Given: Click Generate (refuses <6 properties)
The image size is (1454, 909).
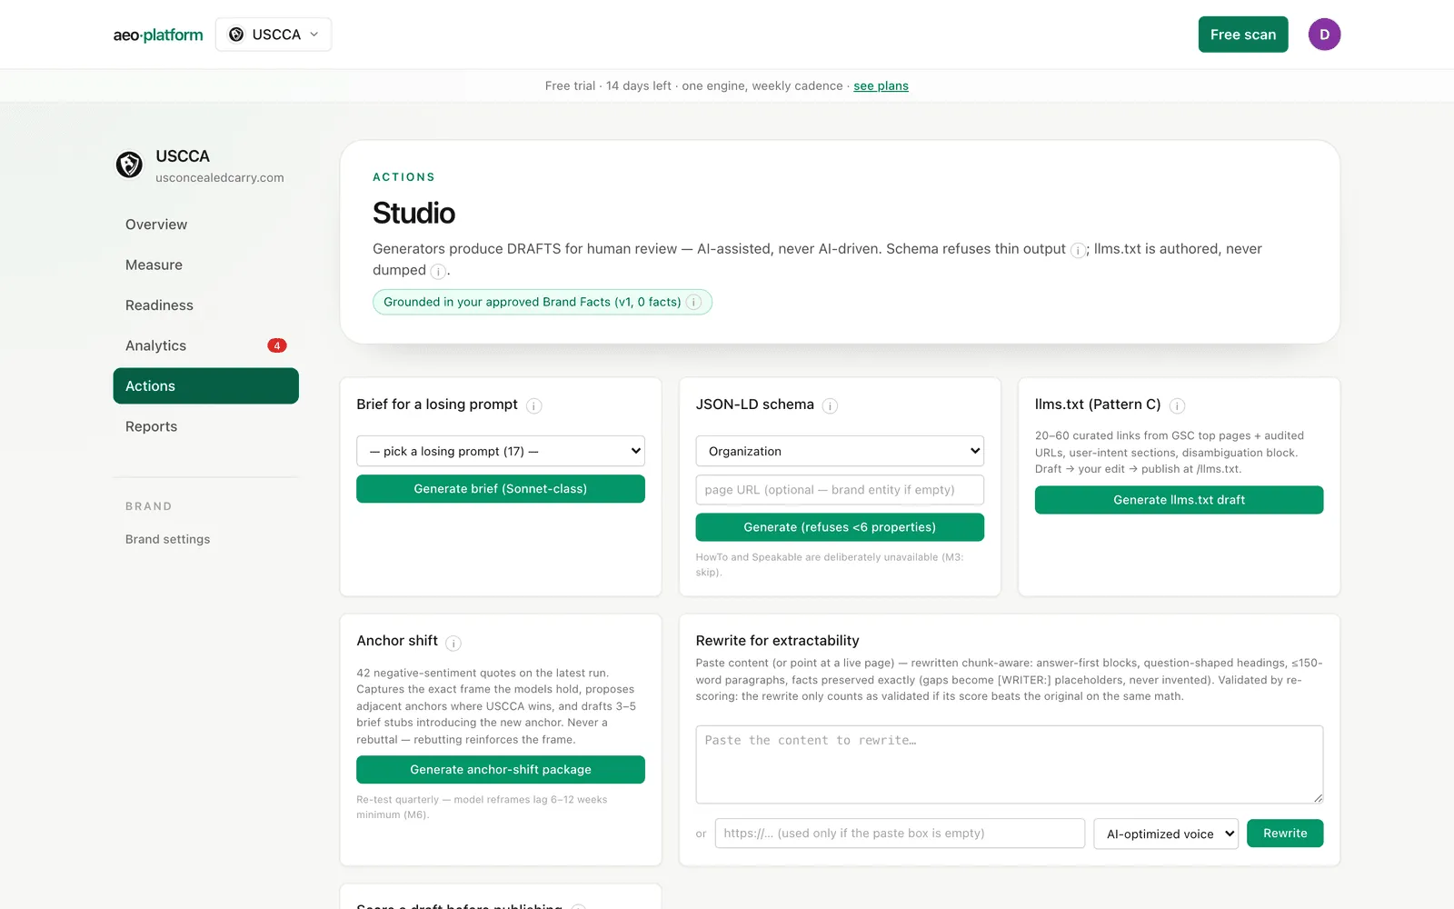Looking at the screenshot, I should click(x=840, y=527).
